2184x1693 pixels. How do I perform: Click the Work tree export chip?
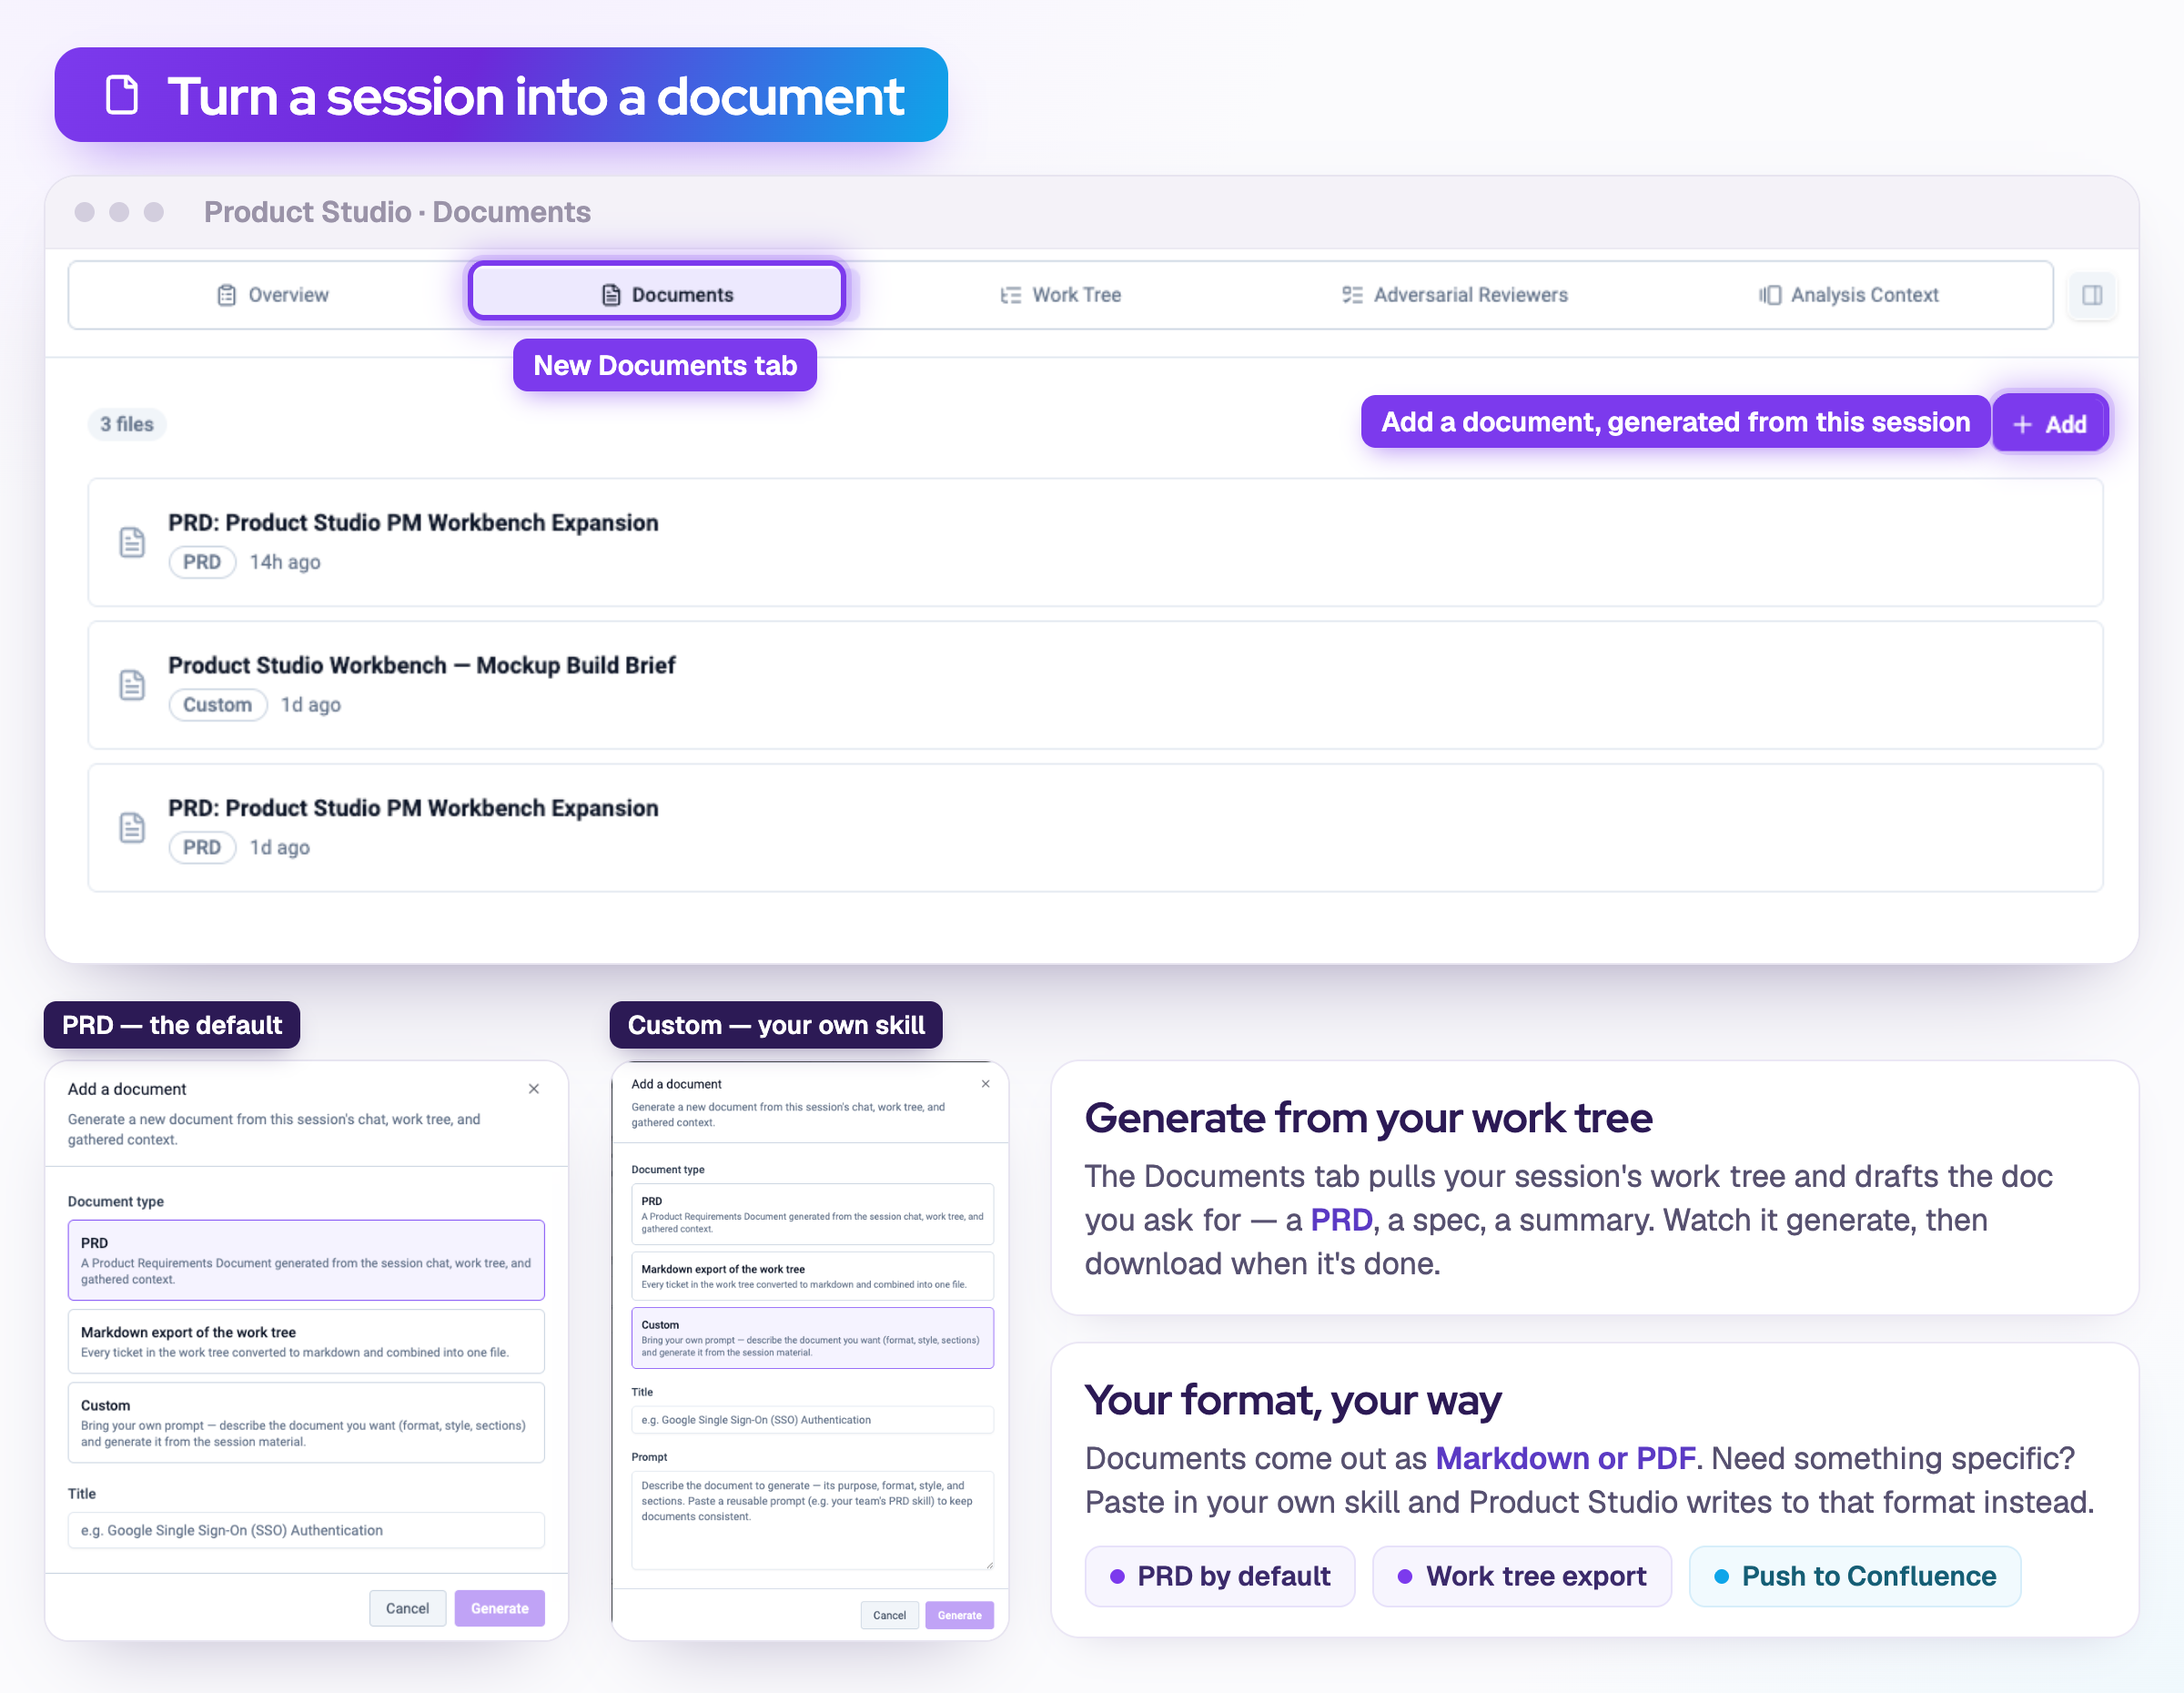pyautogui.click(x=1522, y=1576)
